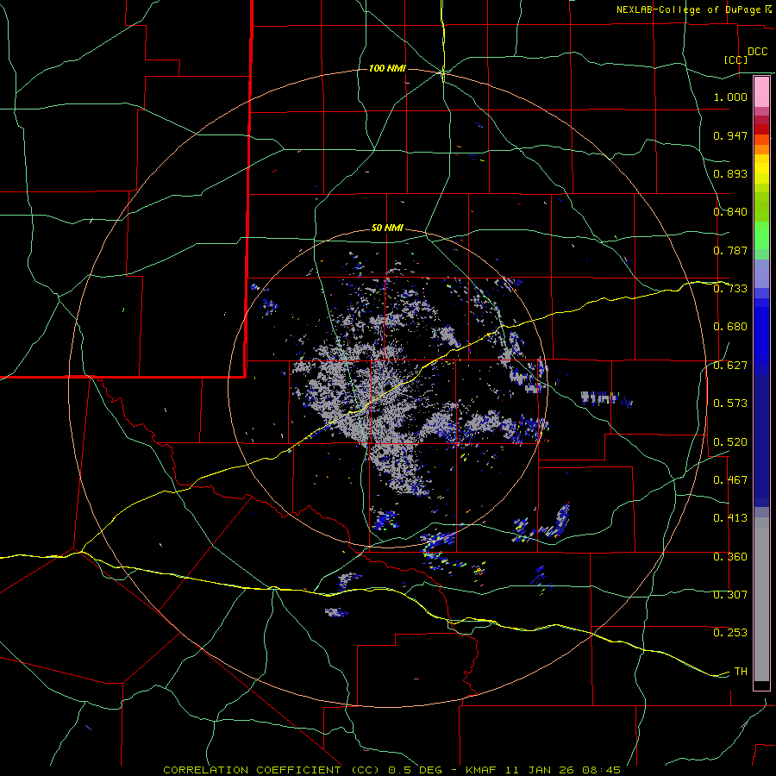776x776 pixels.
Task: Click the DCC product label
Action: point(757,52)
